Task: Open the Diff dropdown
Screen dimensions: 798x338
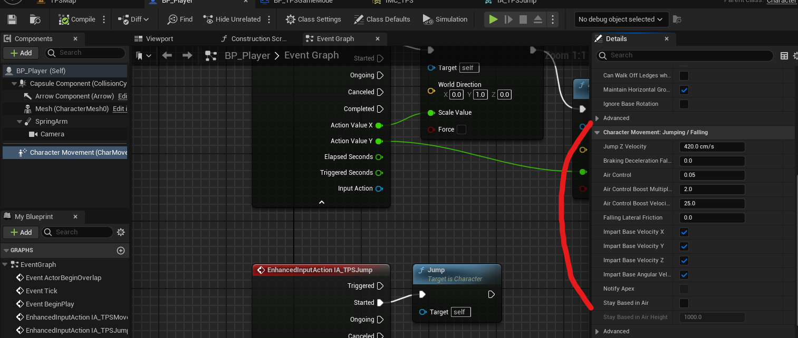Action: [x=133, y=19]
